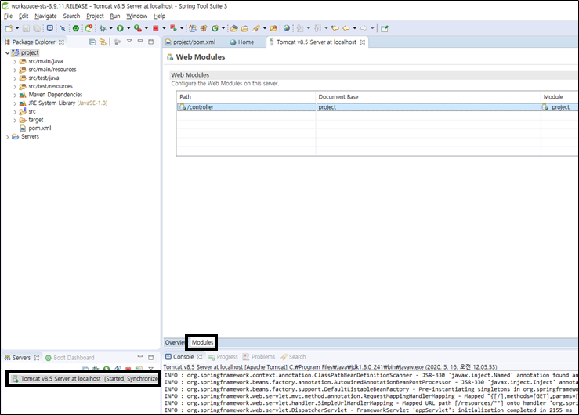Expand the Servers project node

(x=7, y=137)
